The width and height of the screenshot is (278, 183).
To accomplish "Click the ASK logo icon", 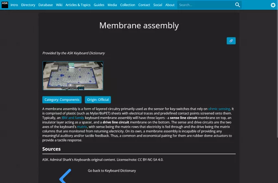I will click(x=5, y=4).
